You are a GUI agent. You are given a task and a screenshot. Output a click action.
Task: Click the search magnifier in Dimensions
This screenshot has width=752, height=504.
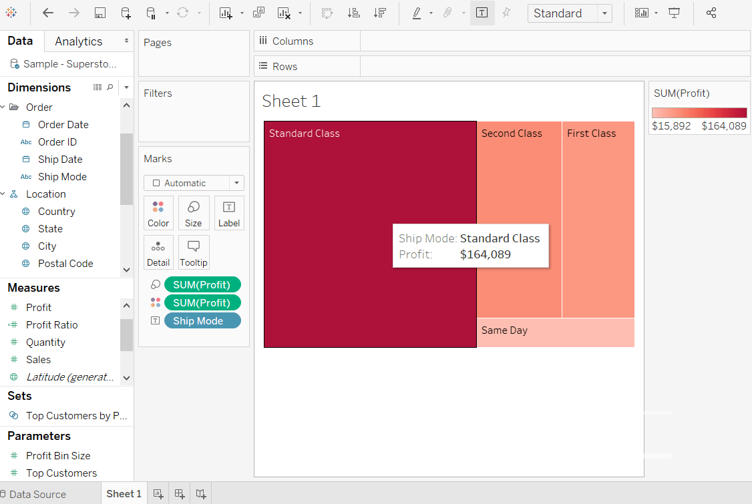point(110,87)
